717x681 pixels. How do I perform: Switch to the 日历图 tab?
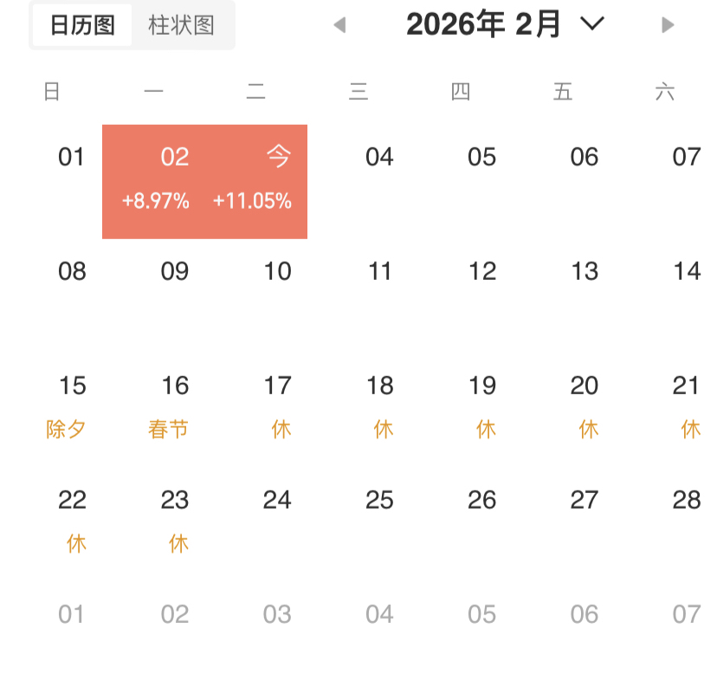82,25
